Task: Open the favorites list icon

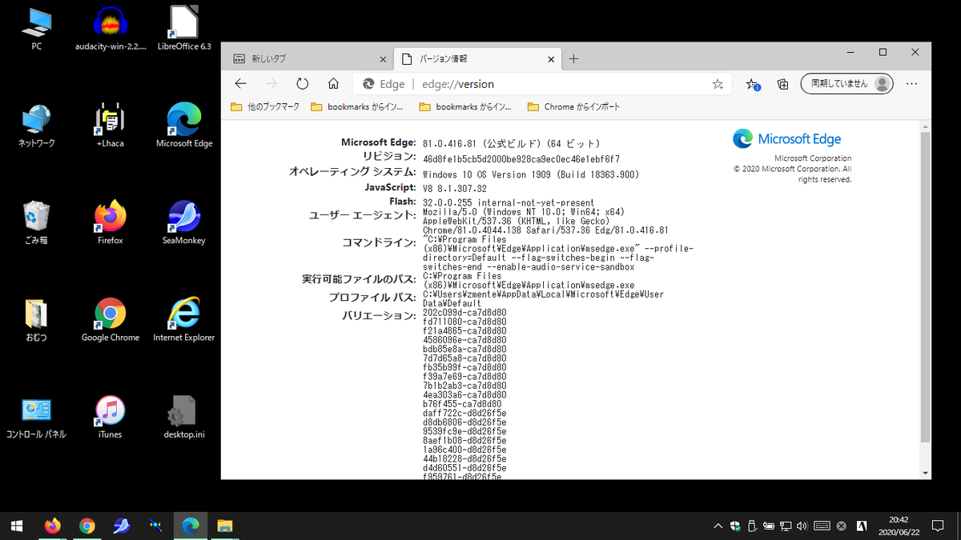Action: pyautogui.click(x=752, y=84)
